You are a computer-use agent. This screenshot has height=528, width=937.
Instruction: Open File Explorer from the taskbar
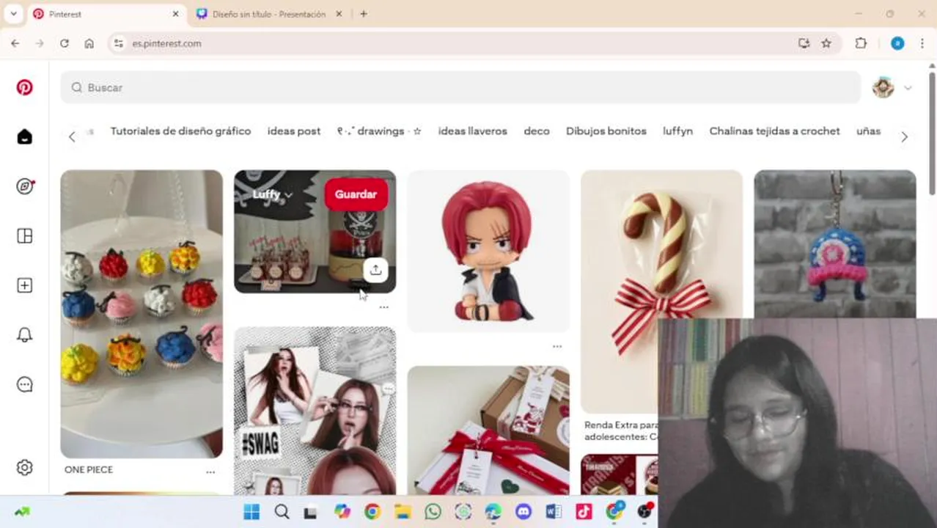(x=403, y=512)
